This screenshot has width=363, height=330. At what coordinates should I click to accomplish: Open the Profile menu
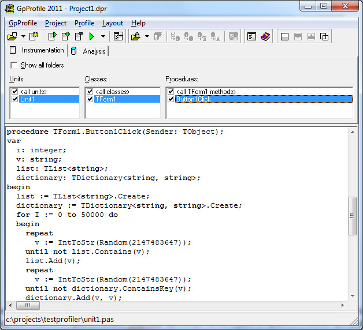84,23
